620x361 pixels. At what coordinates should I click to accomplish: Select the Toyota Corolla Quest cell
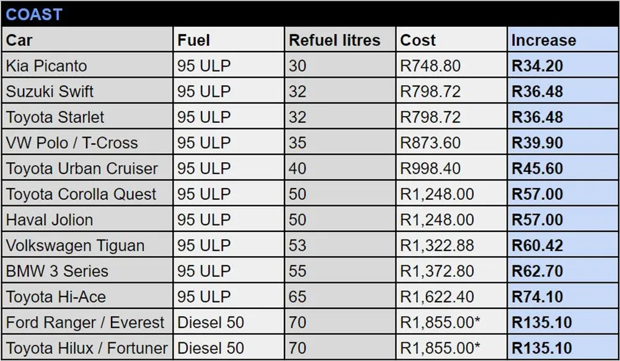(x=81, y=194)
